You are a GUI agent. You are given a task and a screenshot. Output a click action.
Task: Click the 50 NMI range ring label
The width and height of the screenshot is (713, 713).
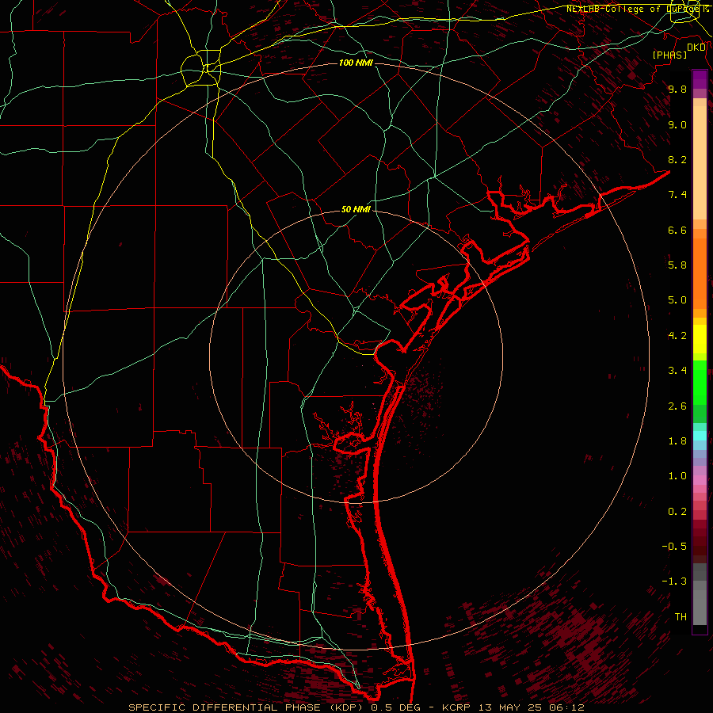click(356, 209)
